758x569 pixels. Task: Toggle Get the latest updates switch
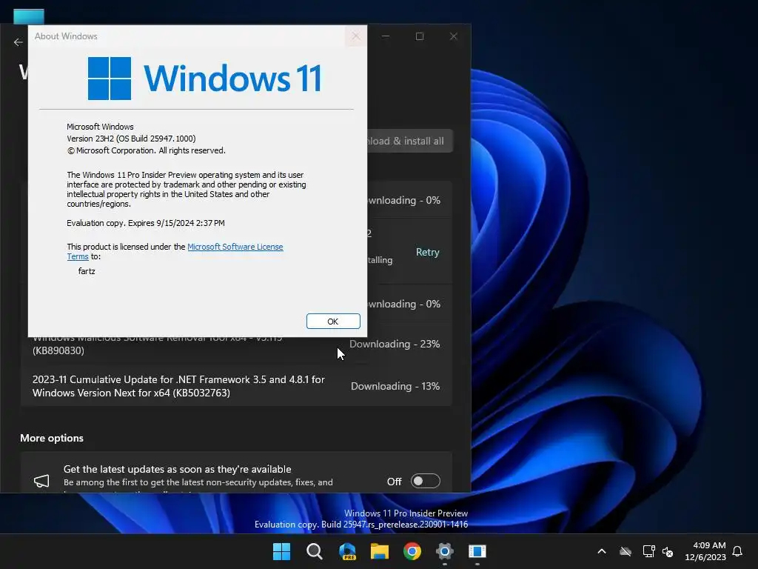coord(426,481)
